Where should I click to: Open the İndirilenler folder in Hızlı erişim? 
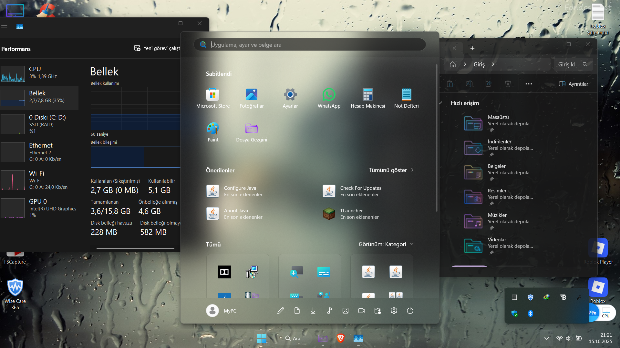point(499,148)
